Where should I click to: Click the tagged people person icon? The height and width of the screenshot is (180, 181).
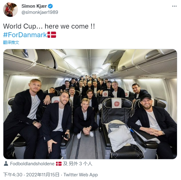click(6, 164)
